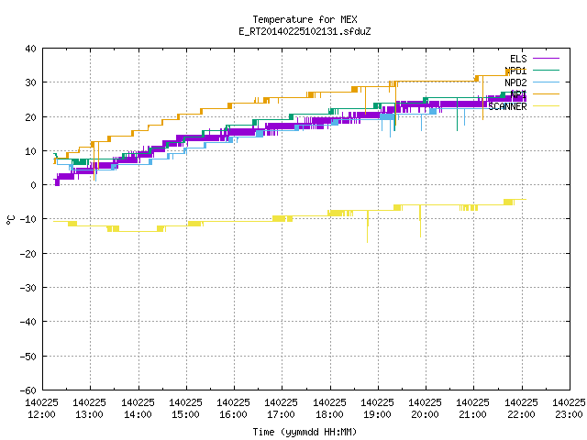Screen dimensions: 587x440
Task: Click the x-axis tick label 13:00
Action: coord(90,414)
